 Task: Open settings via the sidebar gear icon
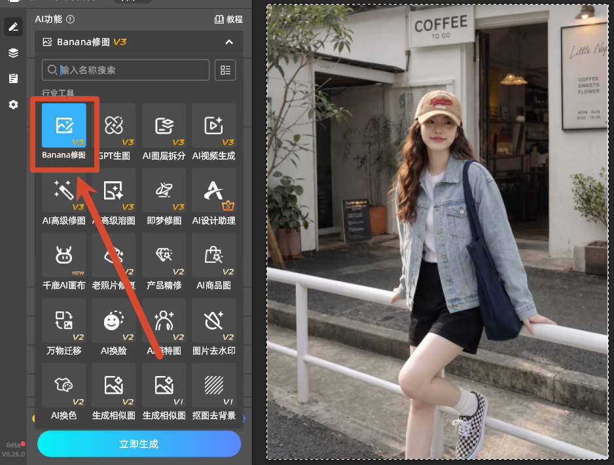tap(13, 105)
